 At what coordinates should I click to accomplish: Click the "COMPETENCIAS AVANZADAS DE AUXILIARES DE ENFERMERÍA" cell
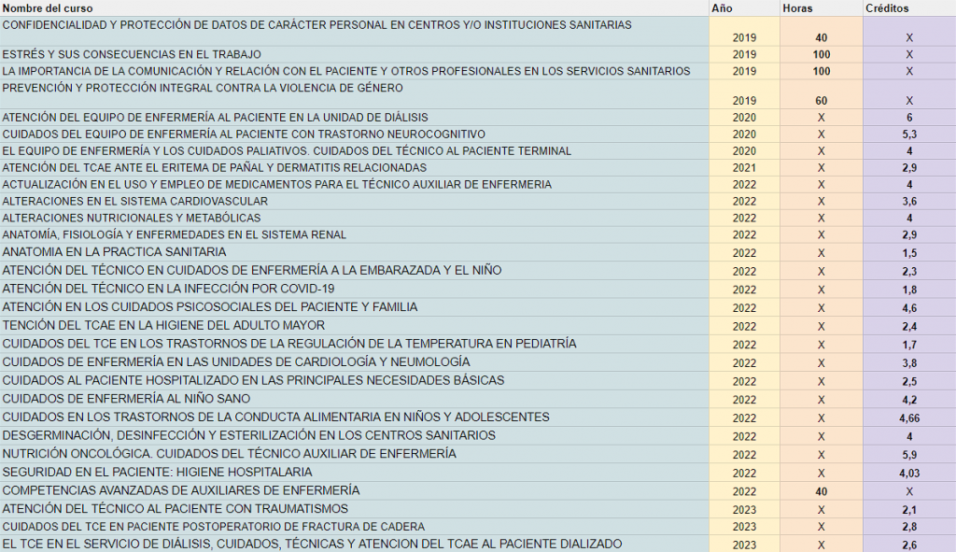[181, 490]
